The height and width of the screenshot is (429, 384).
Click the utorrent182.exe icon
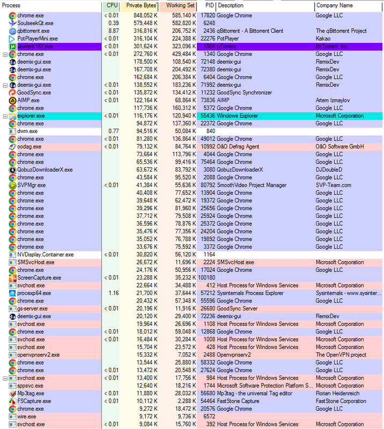coord(12,46)
